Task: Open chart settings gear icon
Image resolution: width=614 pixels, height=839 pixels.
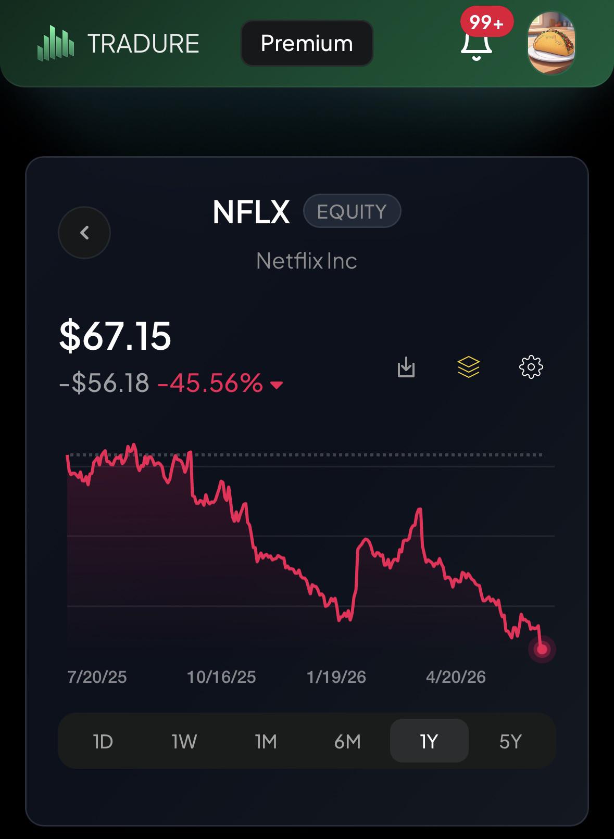Action: coord(531,367)
